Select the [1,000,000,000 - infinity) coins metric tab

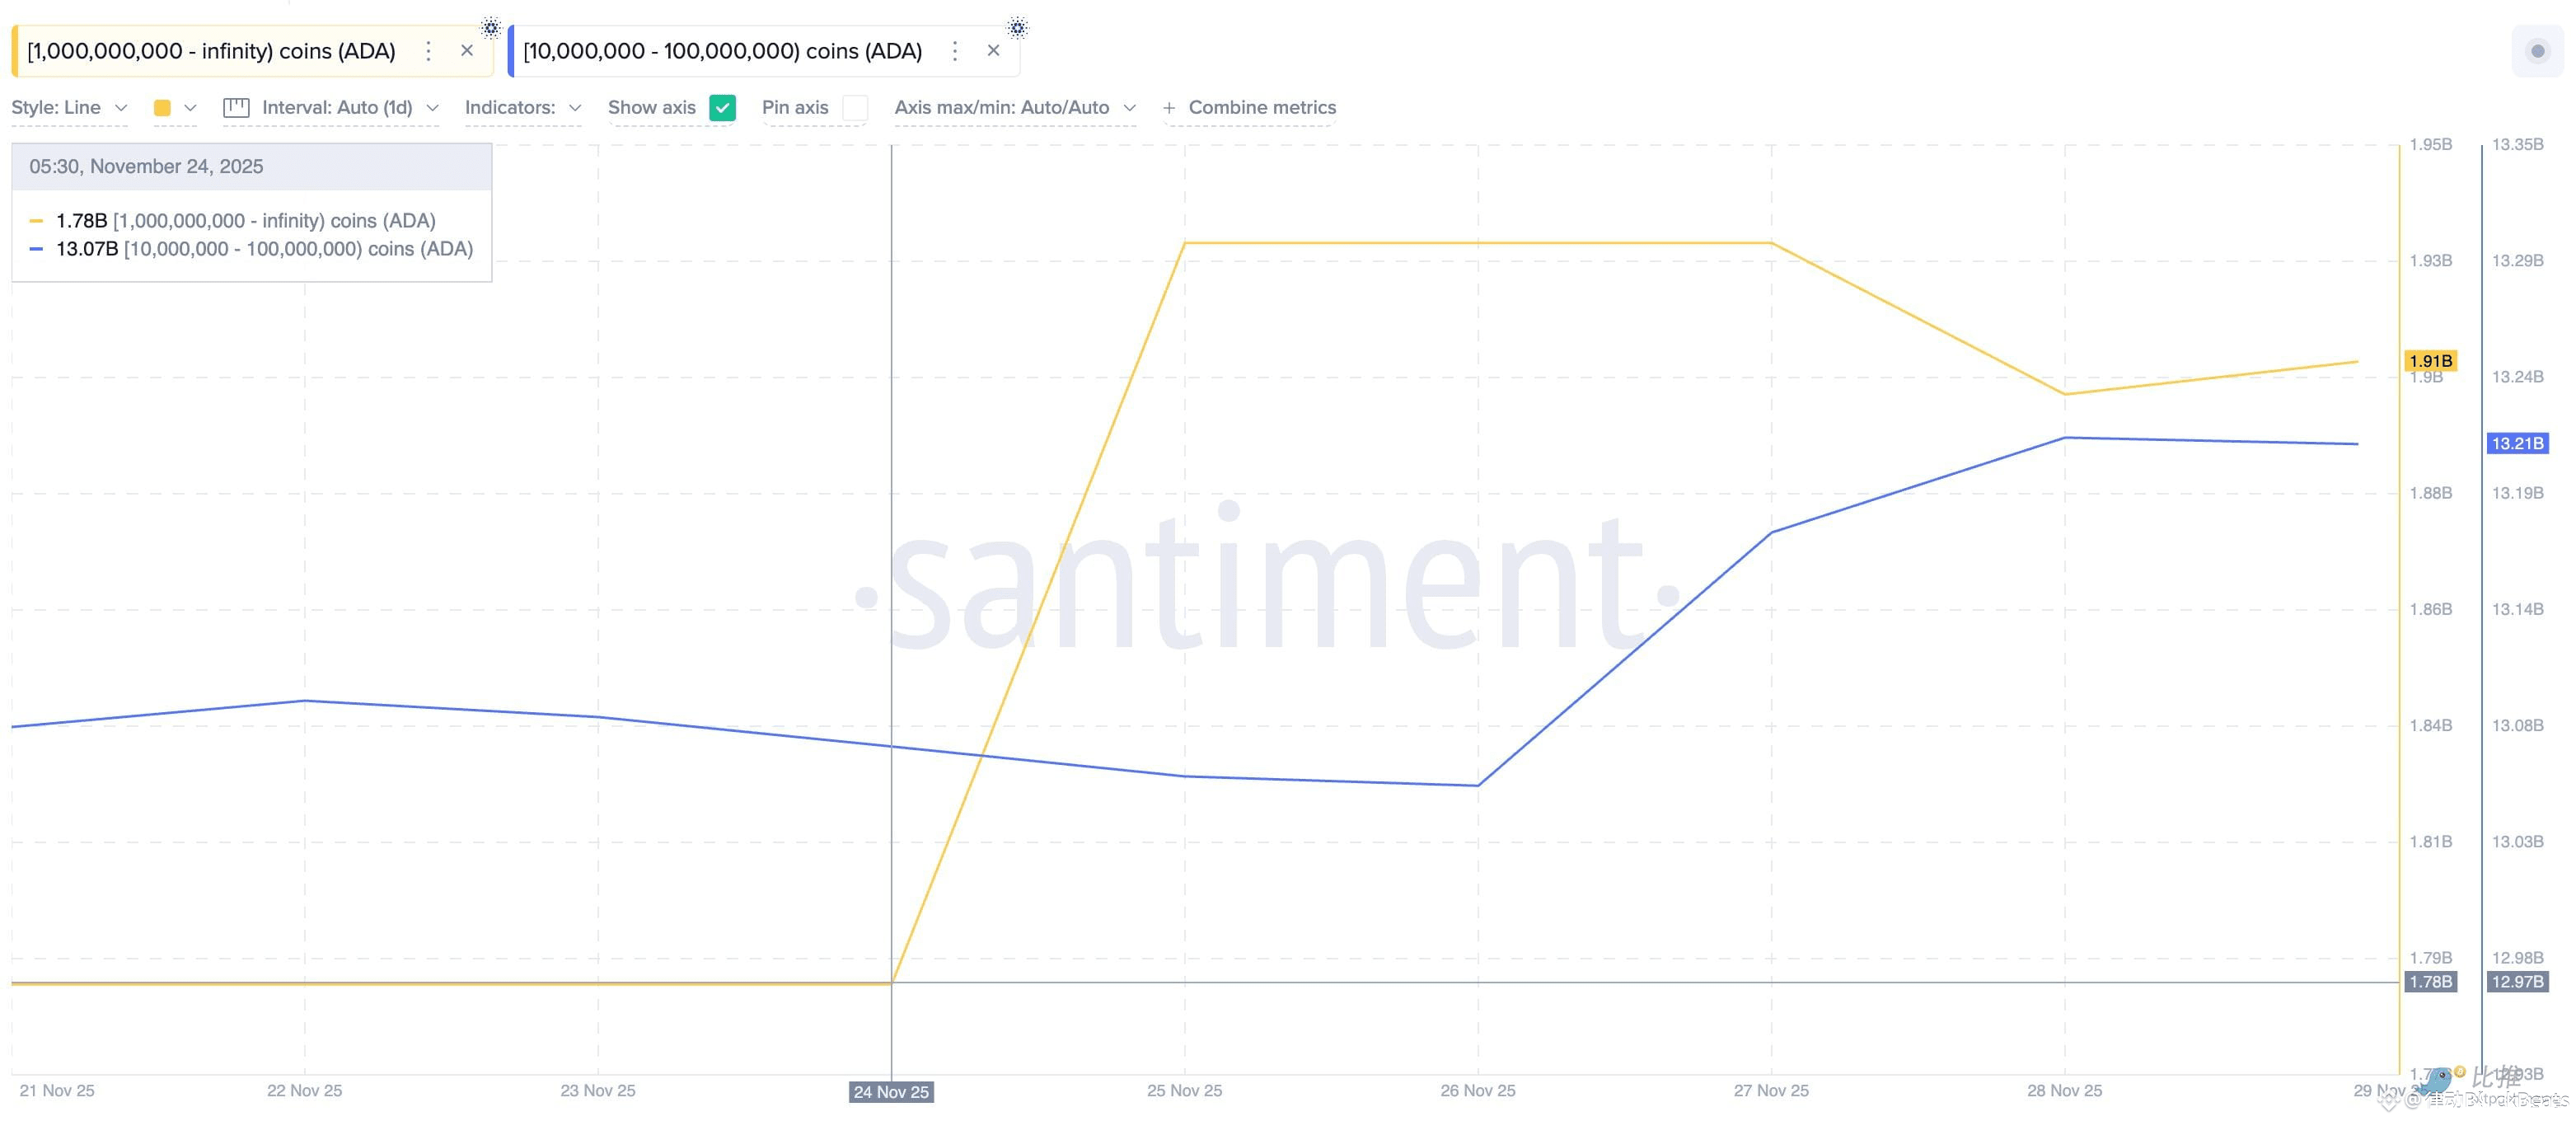(x=211, y=51)
